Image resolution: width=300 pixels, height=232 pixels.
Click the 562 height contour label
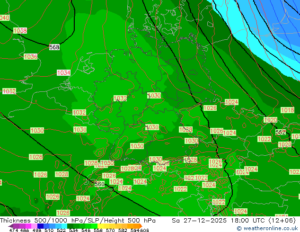281,132
